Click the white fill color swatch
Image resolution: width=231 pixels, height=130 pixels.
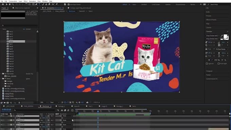(x=225, y=36)
